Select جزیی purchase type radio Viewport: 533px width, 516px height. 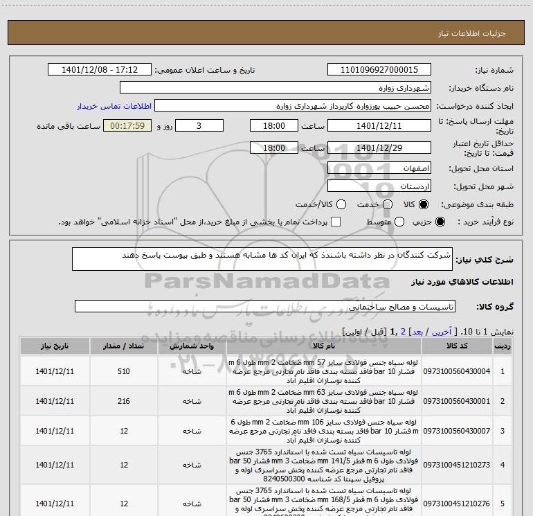coord(440,222)
